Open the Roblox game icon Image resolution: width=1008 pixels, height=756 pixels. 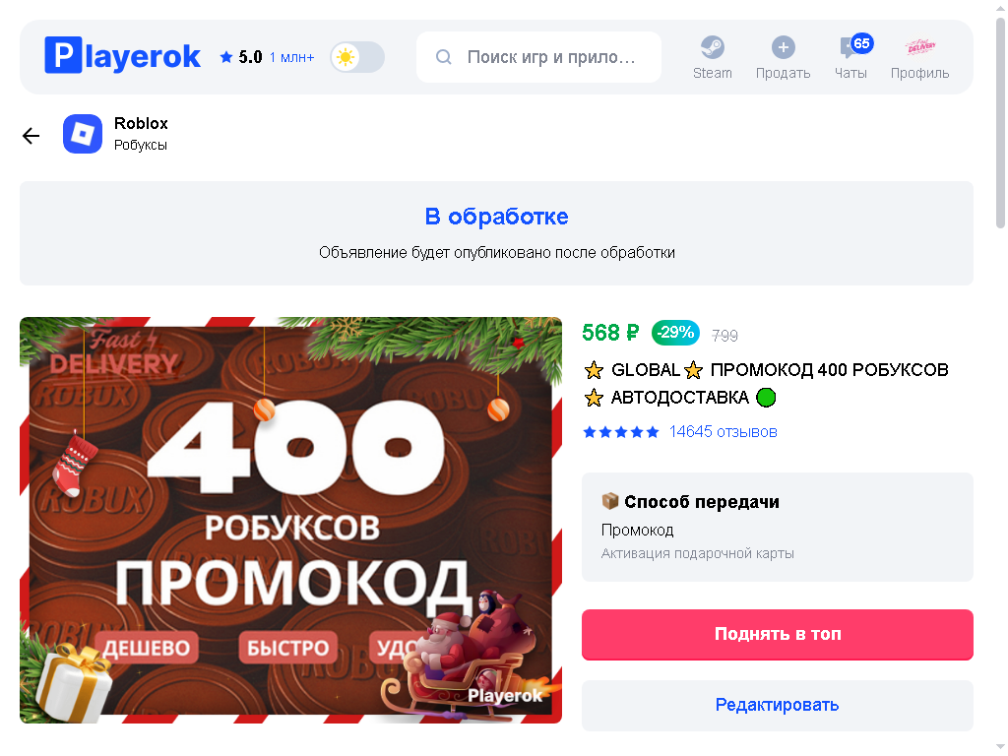[83, 134]
